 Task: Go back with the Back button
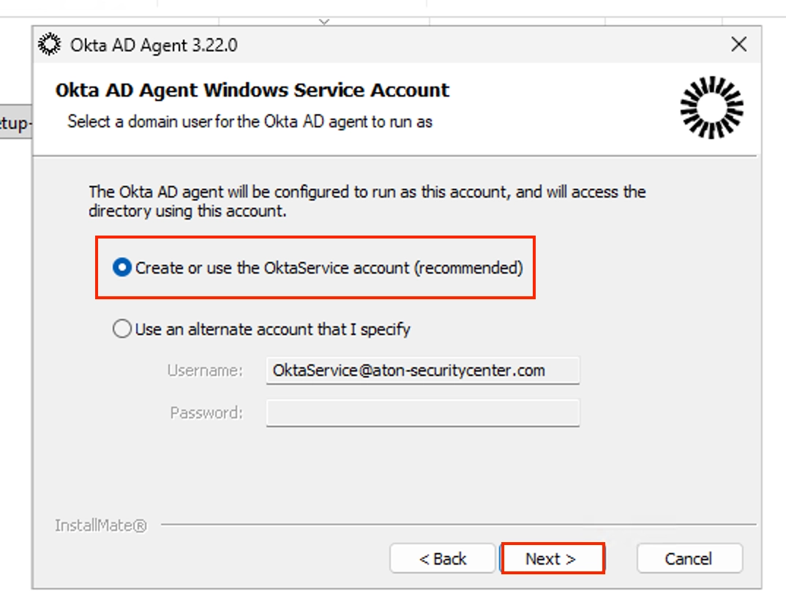[x=443, y=558]
